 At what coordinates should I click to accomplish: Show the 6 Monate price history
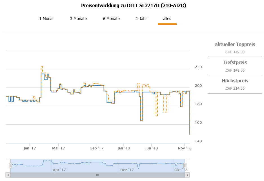pos(111,19)
